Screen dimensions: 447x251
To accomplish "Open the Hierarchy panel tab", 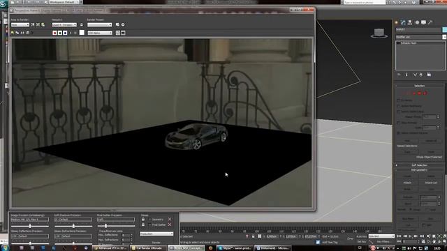I will point(410,22).
